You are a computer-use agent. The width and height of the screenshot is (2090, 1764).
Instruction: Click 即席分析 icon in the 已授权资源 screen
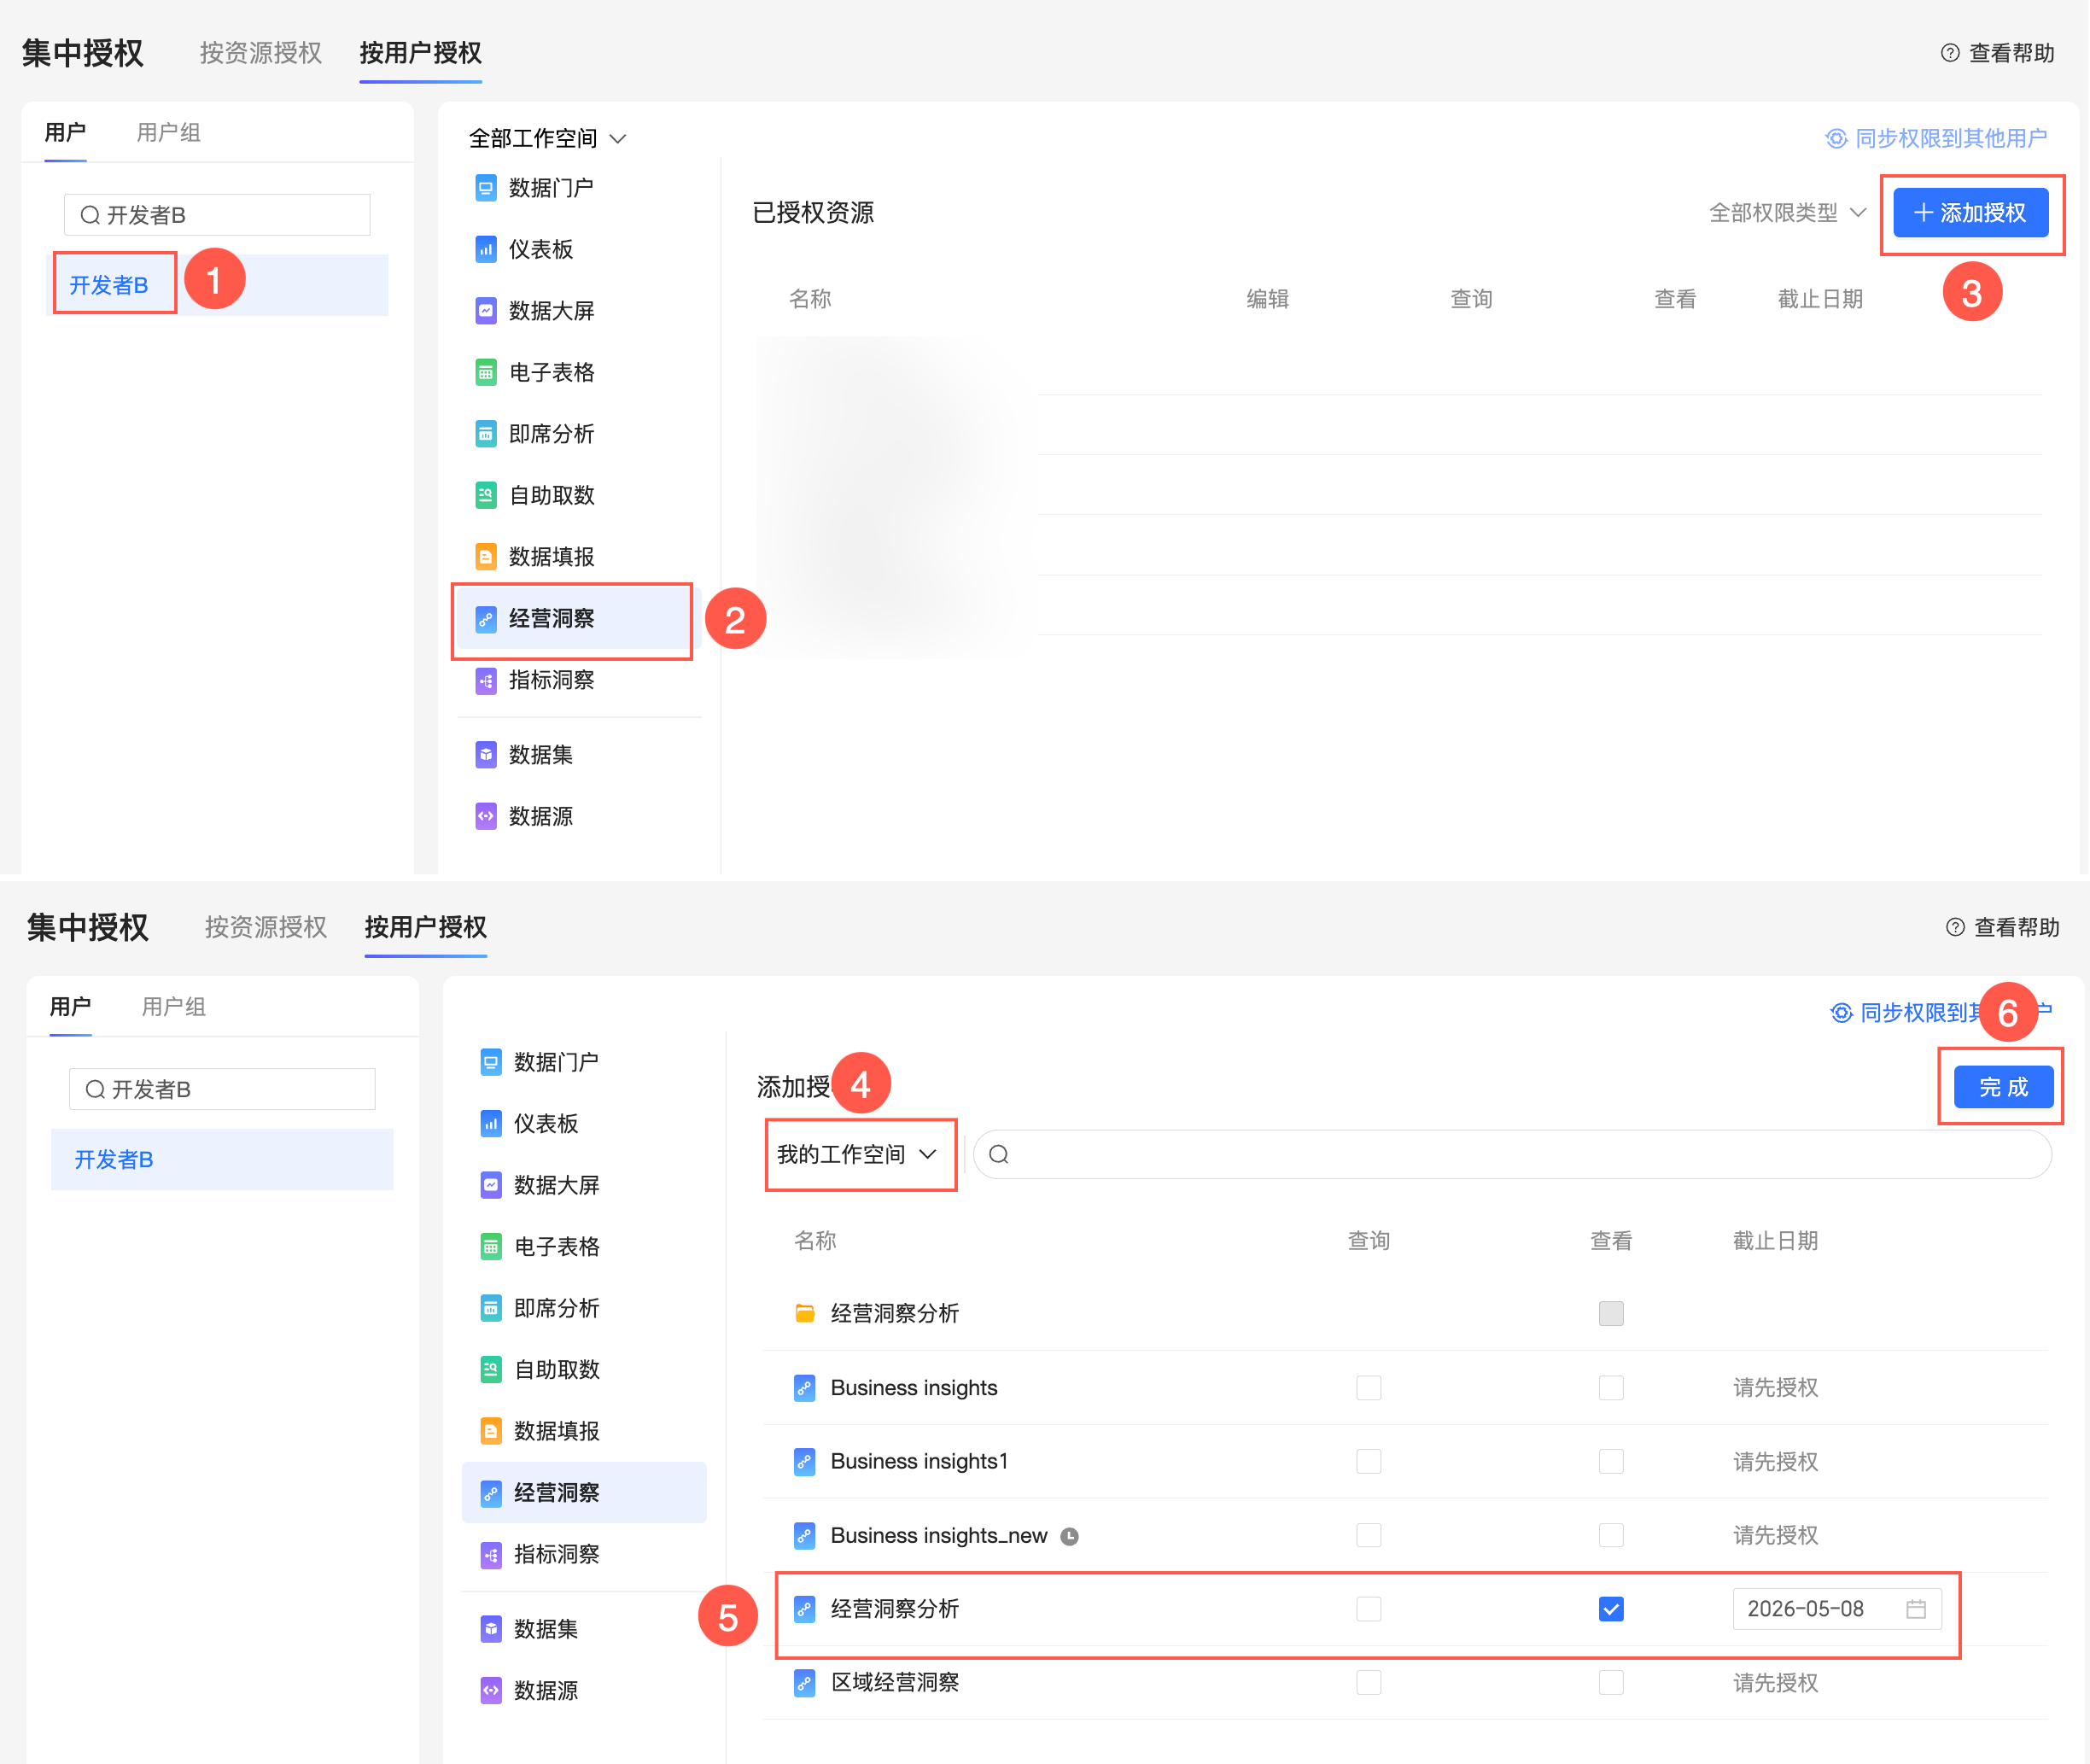point(485,434)
